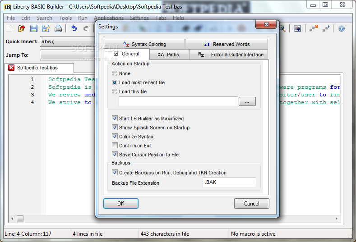Screen dimensions: 356x242
Task: Click the magnifier search toolbar icon
Action: pos(282,28)
